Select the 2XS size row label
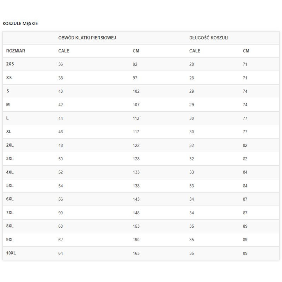Image resolution: width=282 pixels, height=282 pixels. pos(11,64)
